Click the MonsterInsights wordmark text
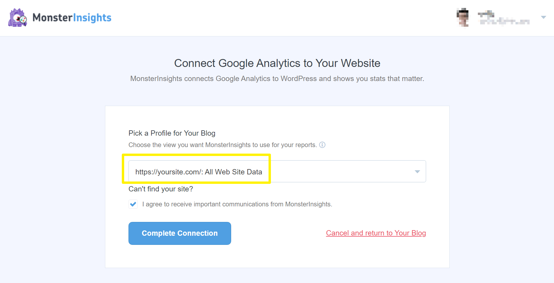This screenshot has width=554, height=283. pyautogui.click(x=72, y=18)
